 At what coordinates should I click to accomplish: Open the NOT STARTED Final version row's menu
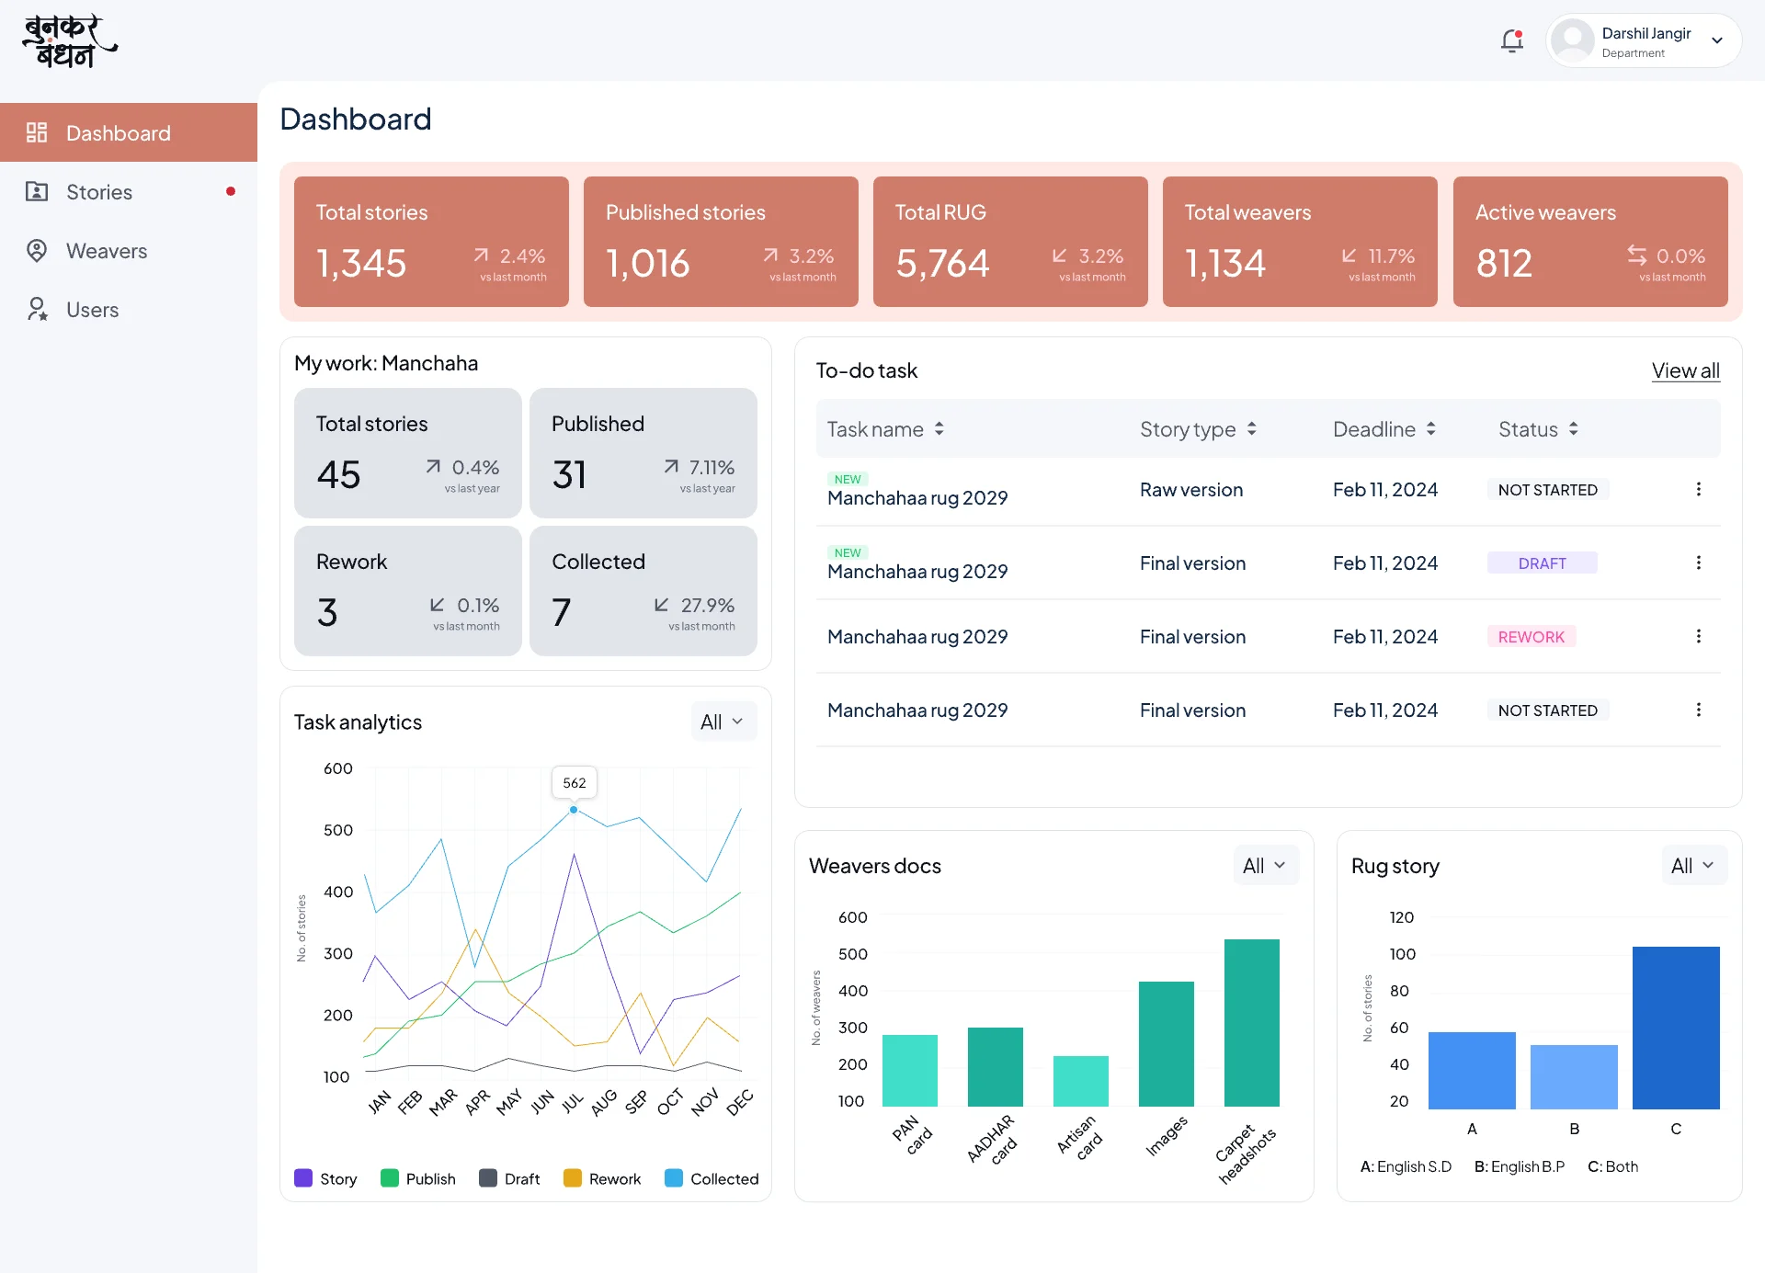[1698, 710]
